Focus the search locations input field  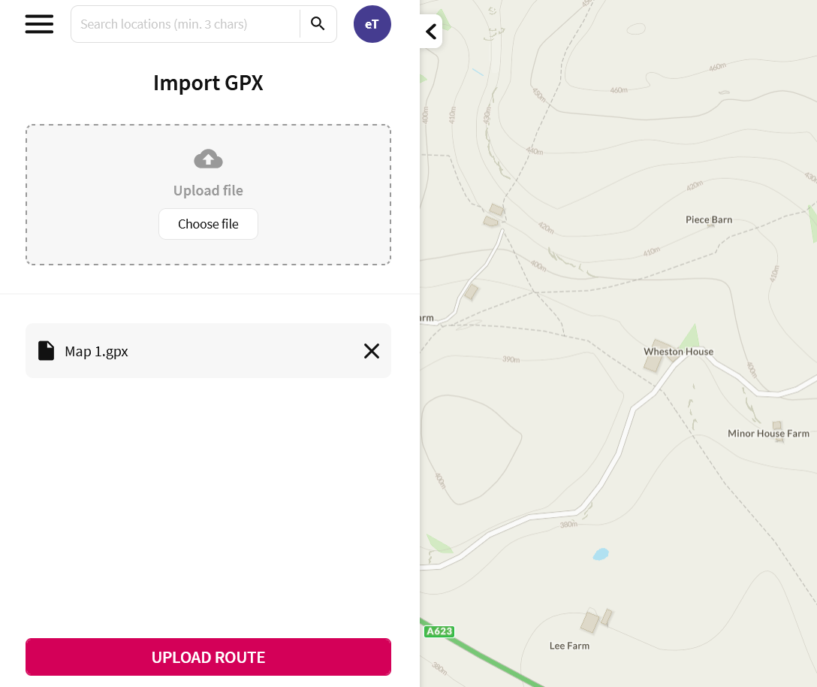[x=184, y=24]
